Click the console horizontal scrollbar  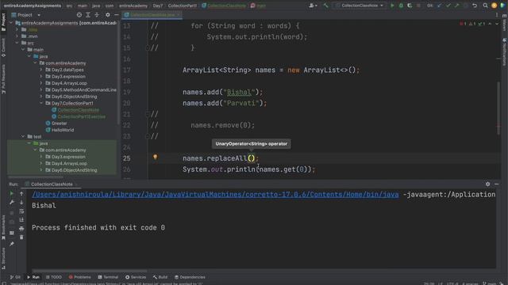click(x=90, y=271)
